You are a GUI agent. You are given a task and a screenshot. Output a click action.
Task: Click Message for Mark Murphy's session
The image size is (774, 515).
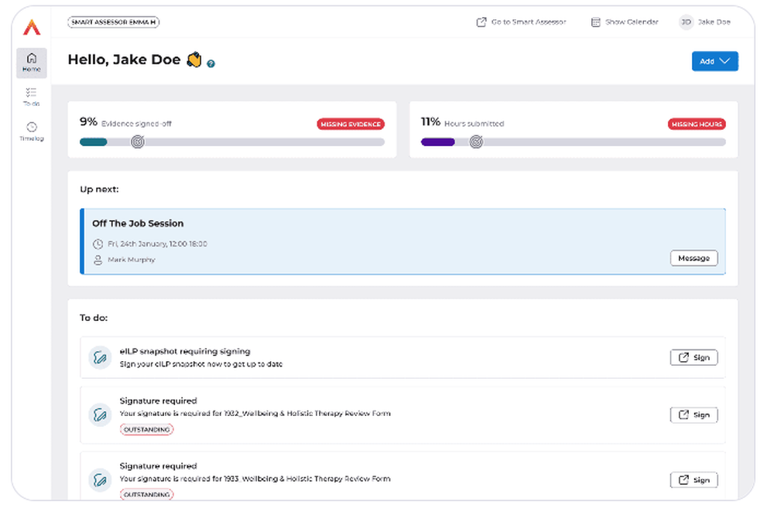pos(694,258)
